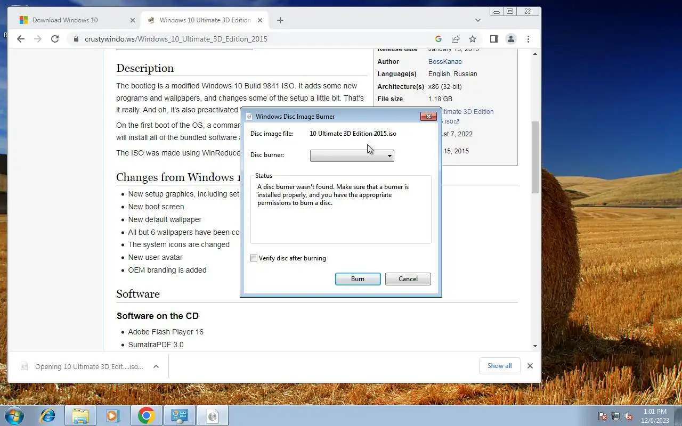
Task: Click Disc Image Burner taskbar icon
Action: pyautogui.click(x=213, y=415)
